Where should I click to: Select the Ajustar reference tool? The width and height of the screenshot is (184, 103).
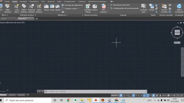[58, 7]
